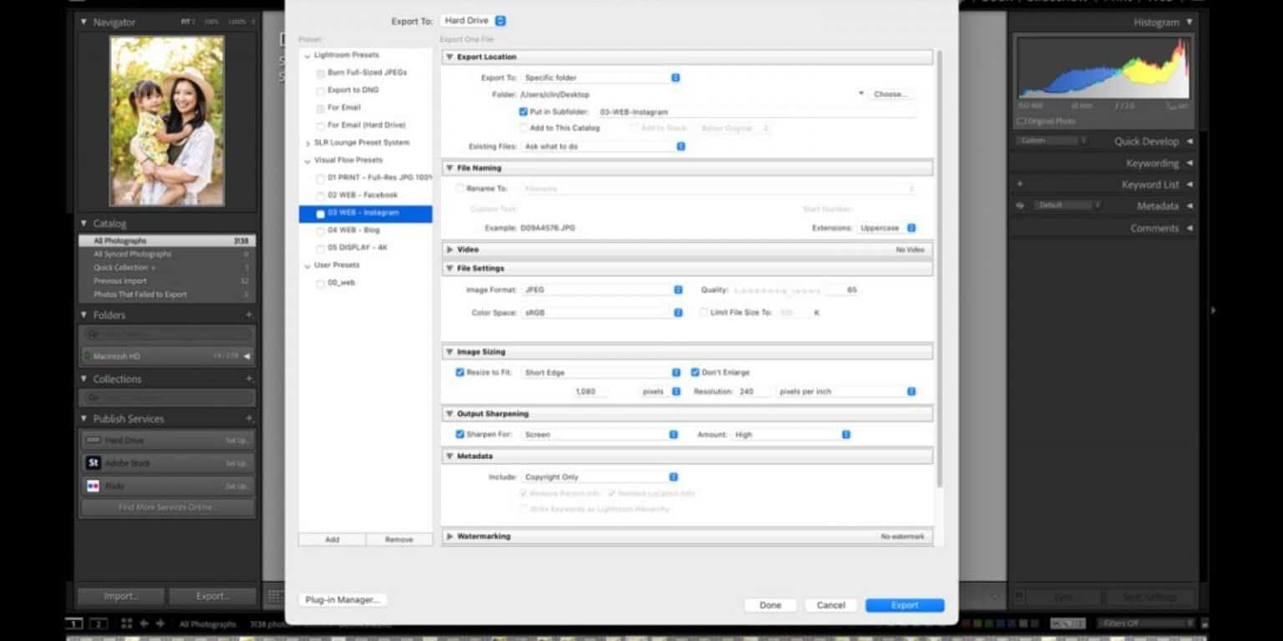Open the Keywording panel
The image size is (1283, 641).
1154,163
